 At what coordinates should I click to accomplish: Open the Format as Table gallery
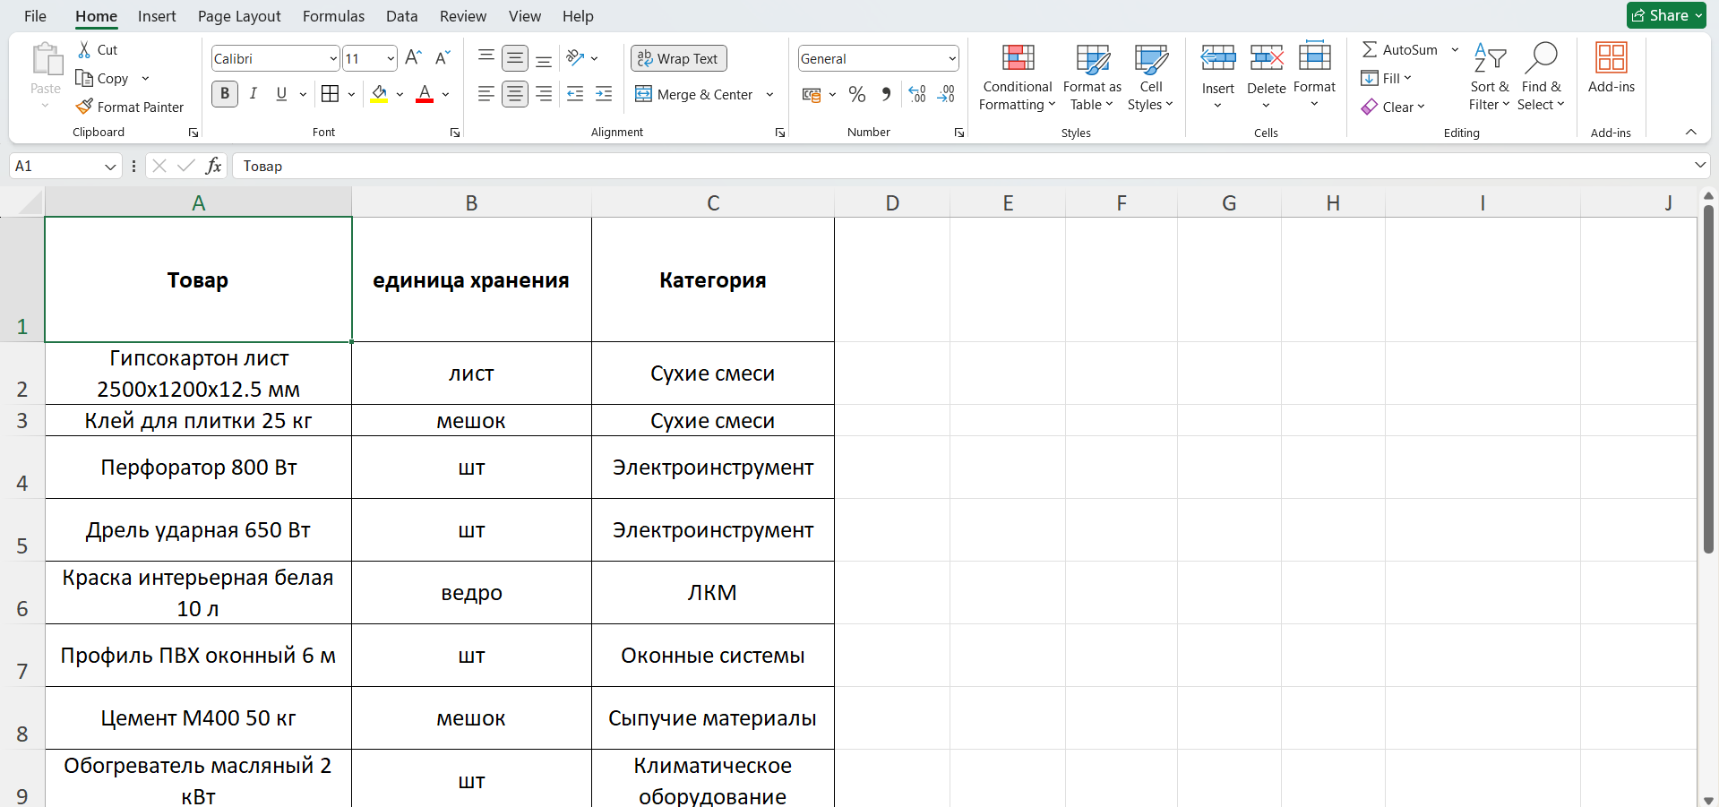click(1092, 78)
